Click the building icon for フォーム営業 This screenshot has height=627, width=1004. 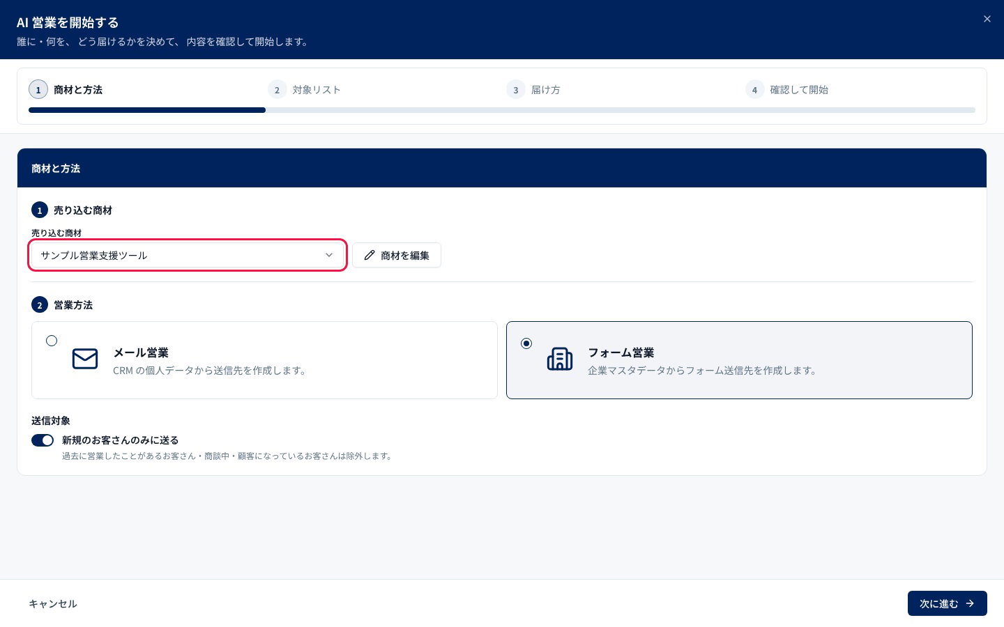pyautogui.click(x=560, y=359)
